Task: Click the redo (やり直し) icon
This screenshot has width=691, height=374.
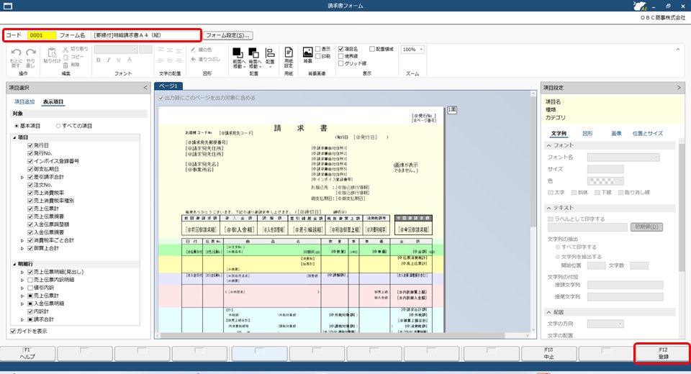Action: click(31, 53)
